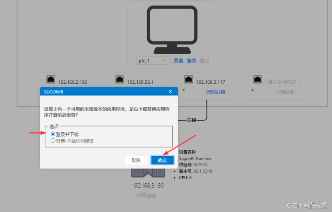
Task: Click the CPU: 6 entry
Action: click(185, 178)
